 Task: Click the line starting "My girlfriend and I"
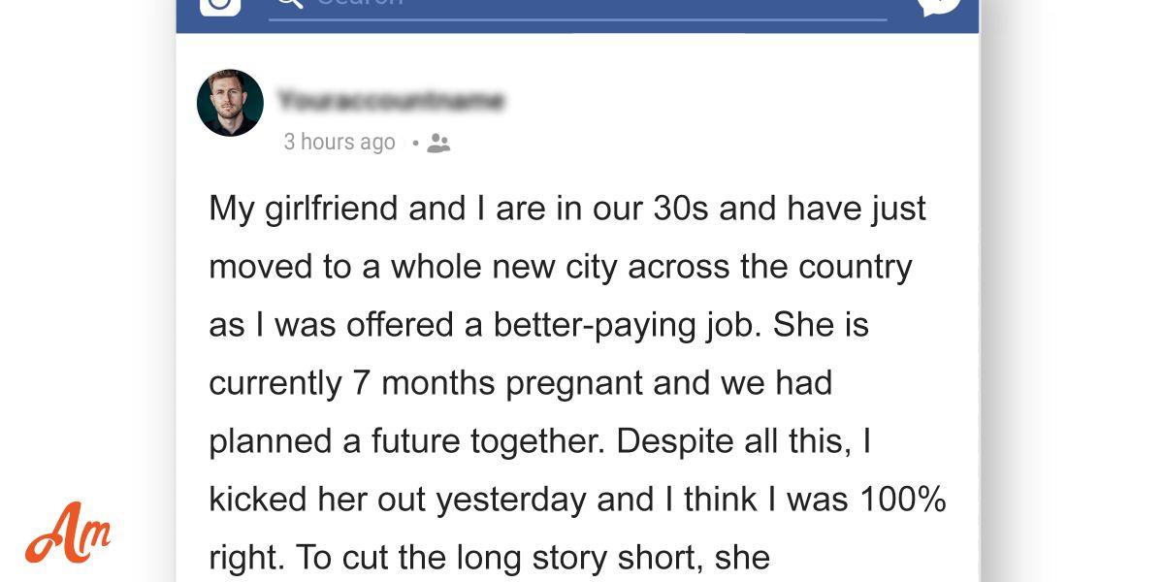[x=567, y=210]
